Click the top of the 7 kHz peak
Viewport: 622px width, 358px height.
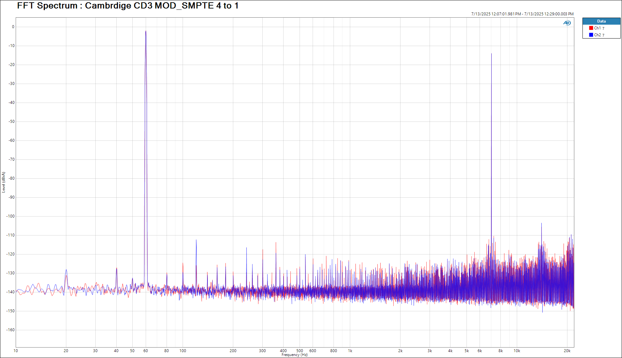pyautogui.click(x=491, y=54)
